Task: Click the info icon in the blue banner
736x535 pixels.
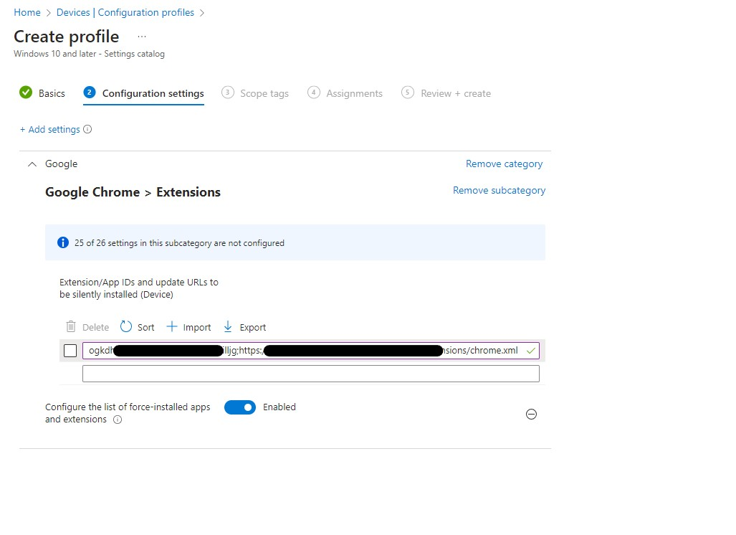Action: pyautogui.click(x=63, y=242)
